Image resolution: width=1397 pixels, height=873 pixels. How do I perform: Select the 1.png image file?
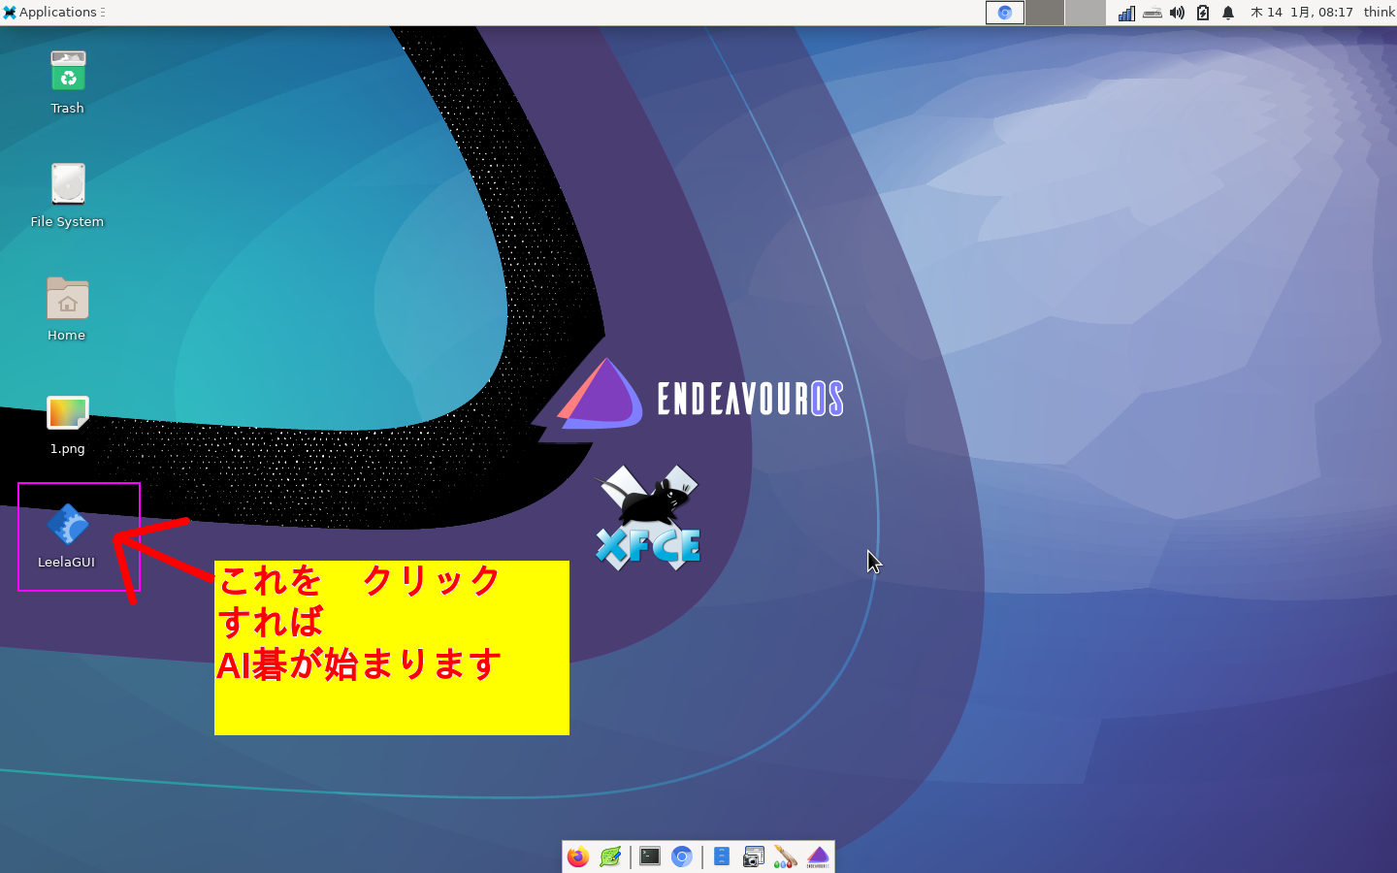click(68, 424)
